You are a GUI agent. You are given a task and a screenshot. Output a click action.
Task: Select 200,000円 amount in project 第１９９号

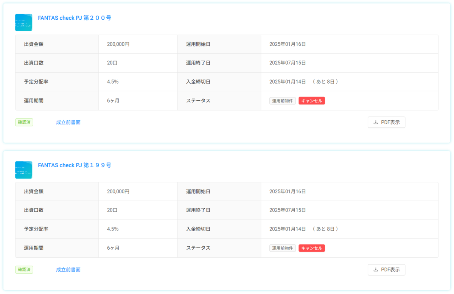coord(118,192)
